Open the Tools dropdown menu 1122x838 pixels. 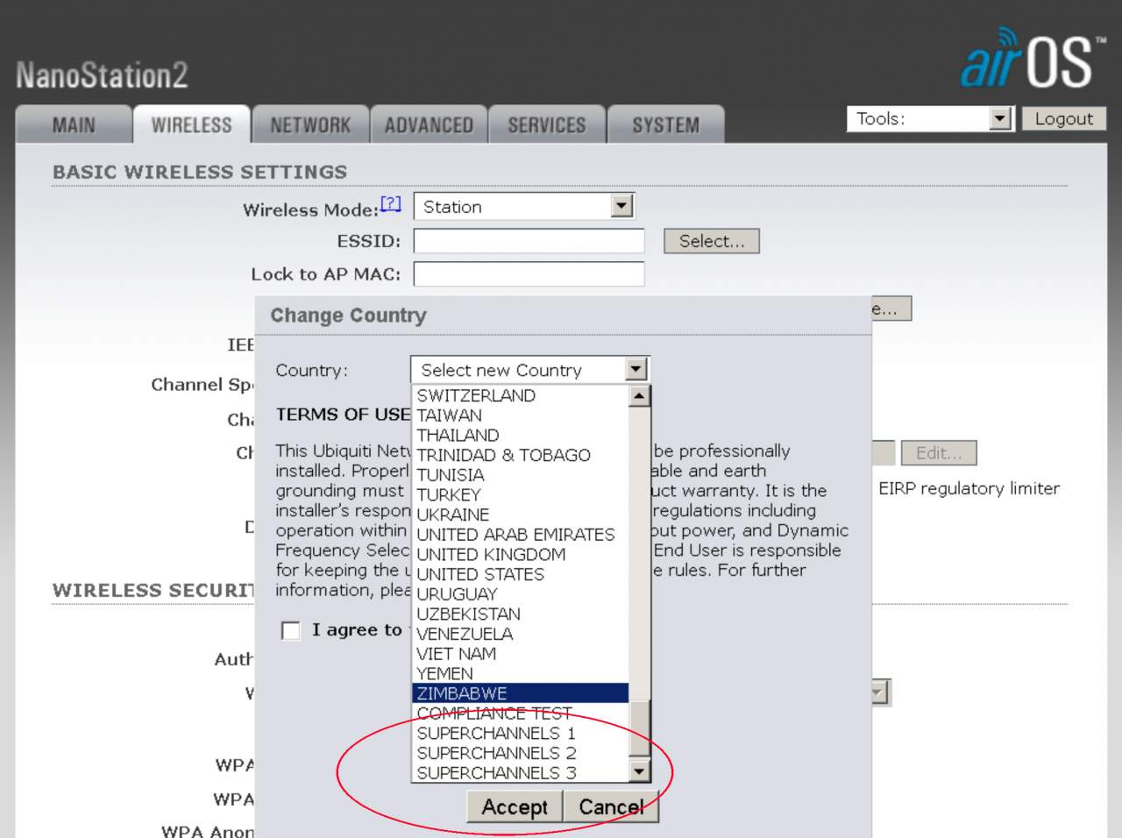coord(930,118)
